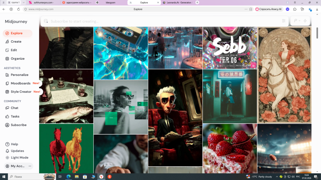Open the cassette tape on water image
This screenshot has width=321, height=180.
[121, 53]
